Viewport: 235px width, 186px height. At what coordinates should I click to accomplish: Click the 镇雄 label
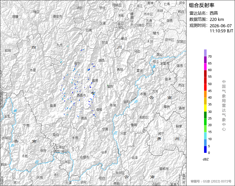pos(182,108)
